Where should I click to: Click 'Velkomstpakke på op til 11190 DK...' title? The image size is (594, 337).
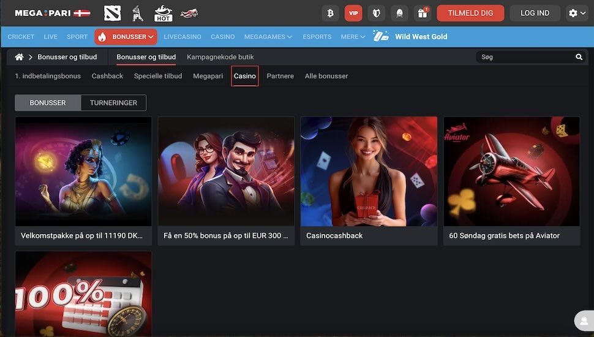[x=81, y=235]
